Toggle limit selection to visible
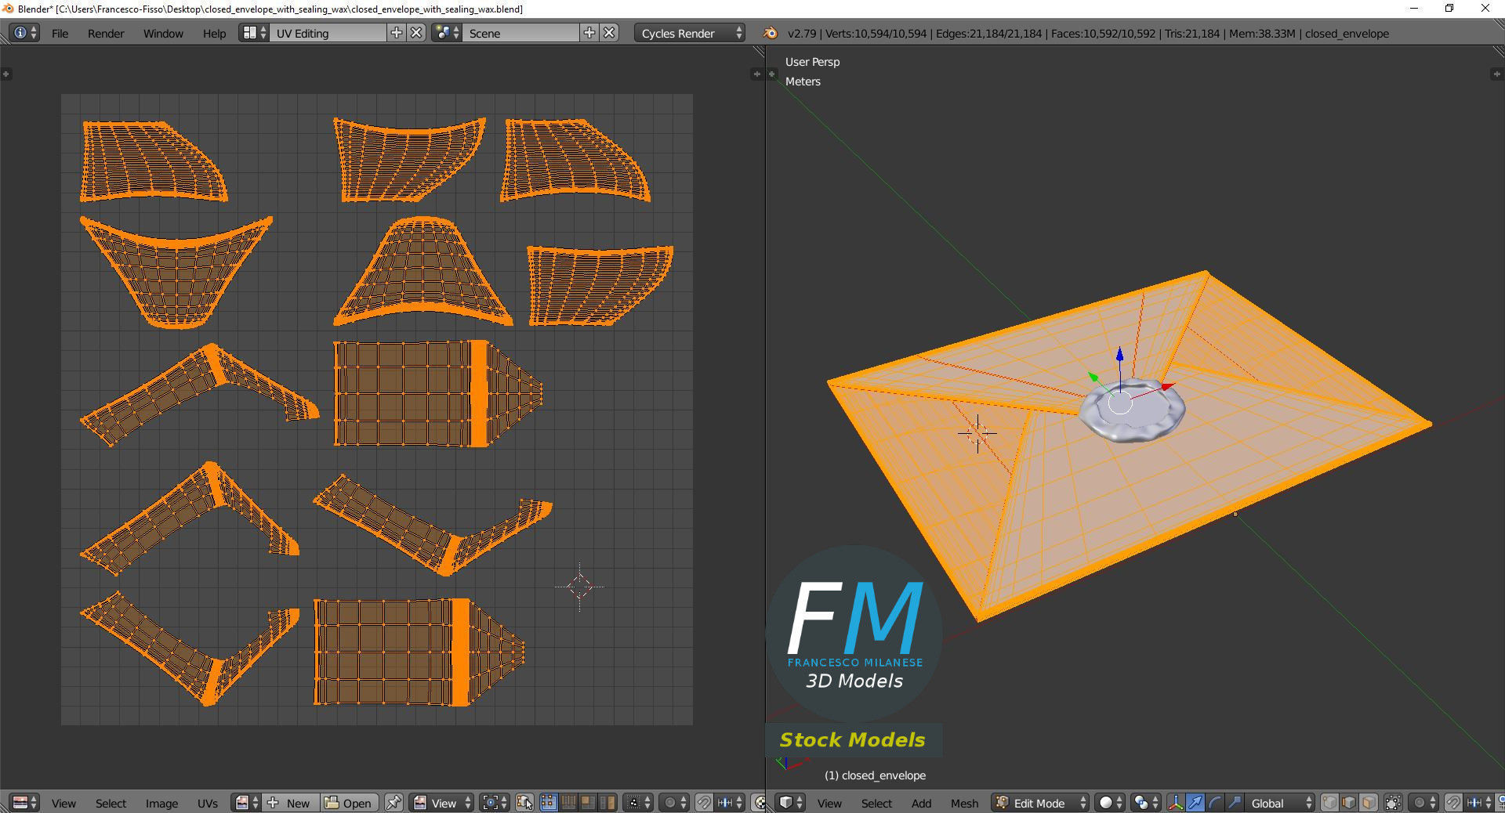The image size is (1505, 813). tap(1393, 803)
